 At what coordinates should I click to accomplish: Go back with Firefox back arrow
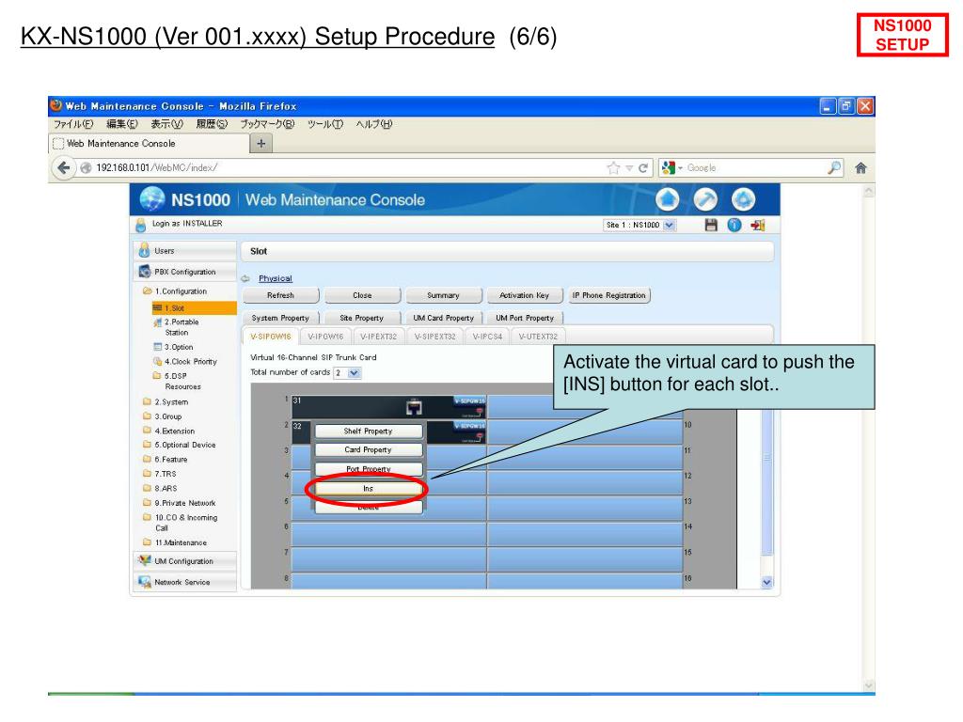63,167
